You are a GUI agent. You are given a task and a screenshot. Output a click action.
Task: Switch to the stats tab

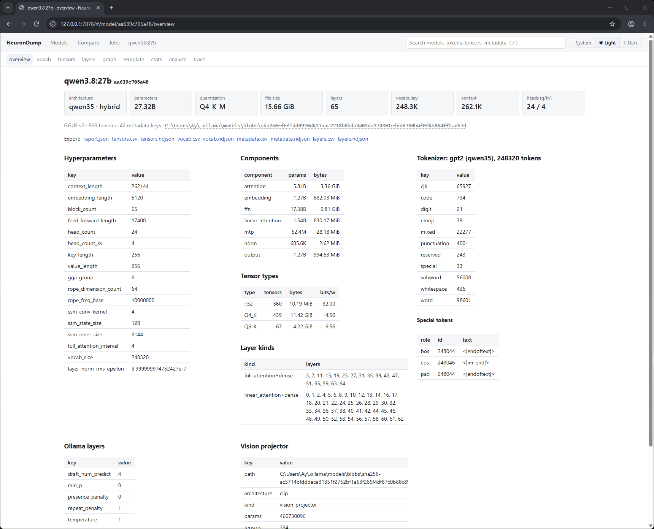[x=157, y=59]
